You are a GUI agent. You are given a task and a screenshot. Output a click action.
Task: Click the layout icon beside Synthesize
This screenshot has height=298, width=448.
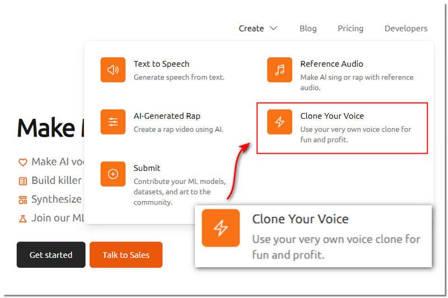[x=23, y=200]
